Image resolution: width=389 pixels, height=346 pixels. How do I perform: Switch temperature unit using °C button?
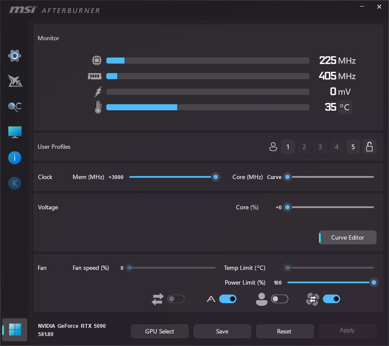click(345, 107)
